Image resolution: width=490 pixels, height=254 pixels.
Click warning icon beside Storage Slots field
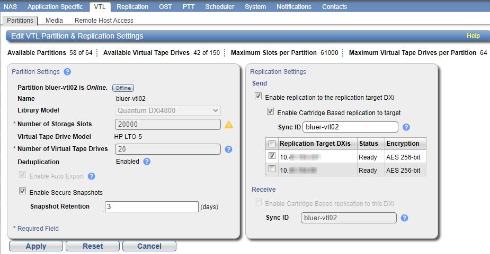(229, 125)
